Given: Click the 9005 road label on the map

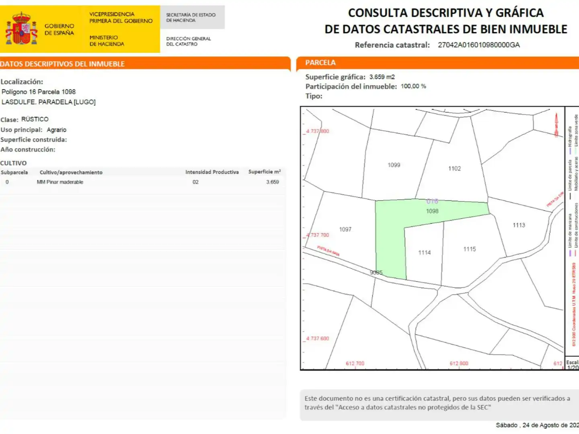Looking at the screenshot, I should tap(376, 272).
